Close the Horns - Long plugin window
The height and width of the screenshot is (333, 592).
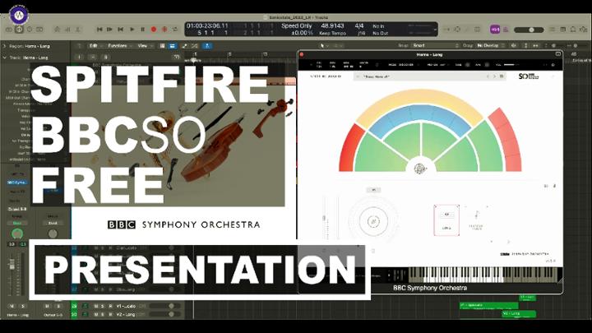click(x=301, y=55)
